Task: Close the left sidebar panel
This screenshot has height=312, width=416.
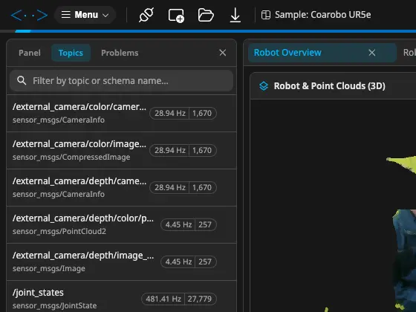Action: pos(223,53)
